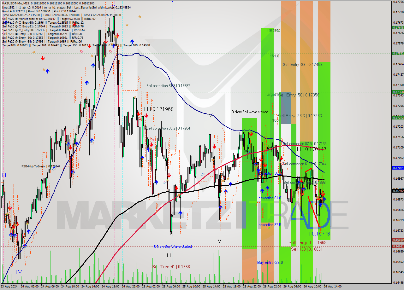Click price axis value 0.17484

coord(398,64)
